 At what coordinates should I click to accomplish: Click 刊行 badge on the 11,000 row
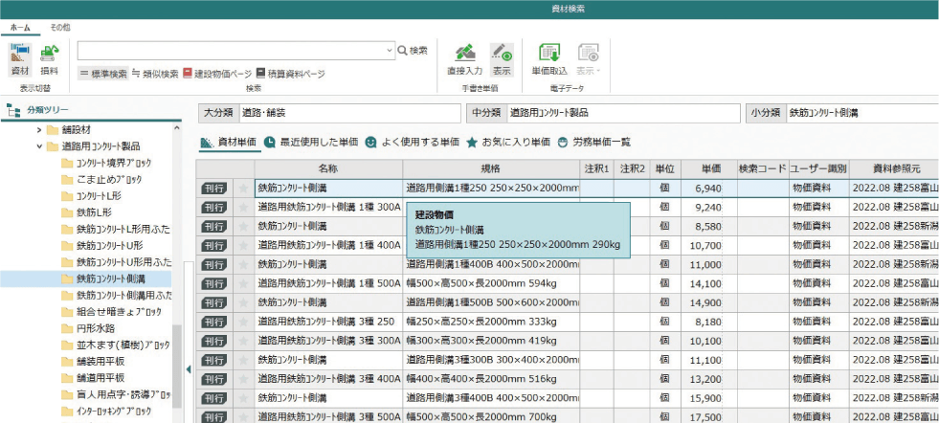214,265
